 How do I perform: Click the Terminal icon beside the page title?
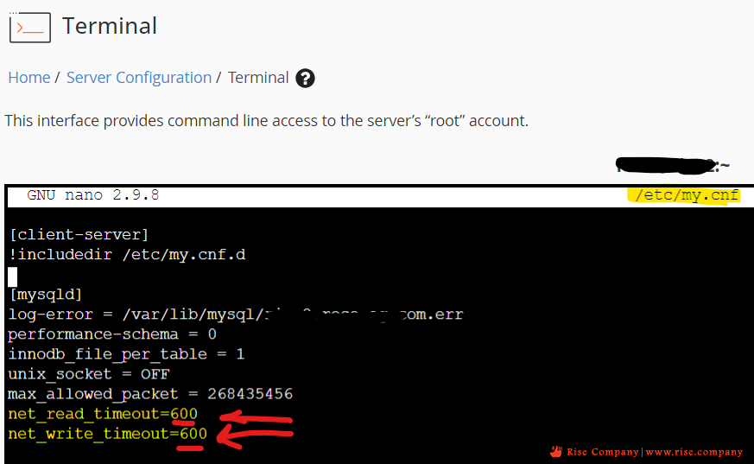tap(30, 28)
